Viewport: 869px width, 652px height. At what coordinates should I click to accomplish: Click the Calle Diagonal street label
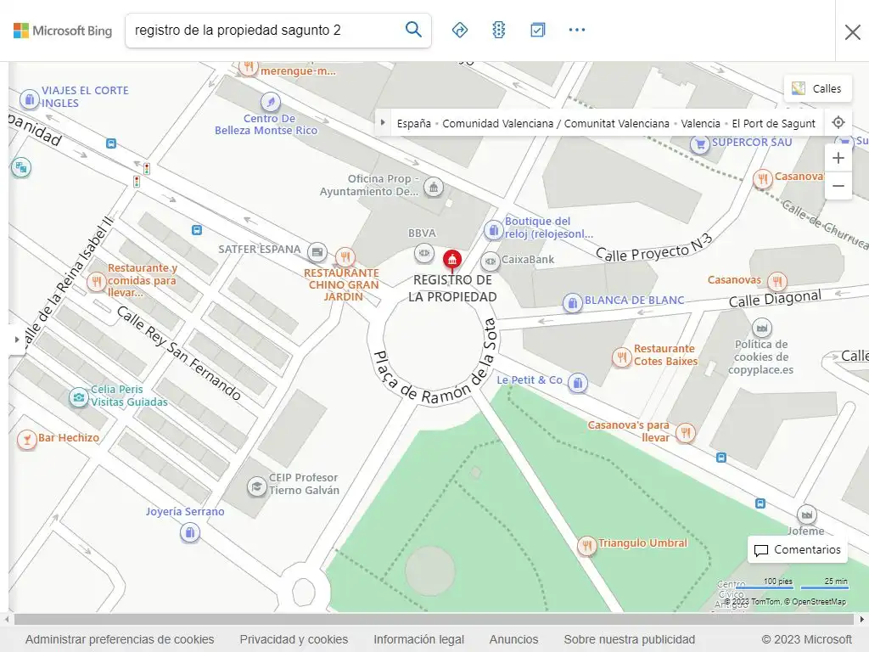pyautogui.click(x=775, y=299)
